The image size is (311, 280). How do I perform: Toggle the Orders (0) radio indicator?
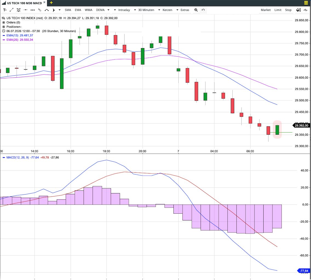(4, 22)
